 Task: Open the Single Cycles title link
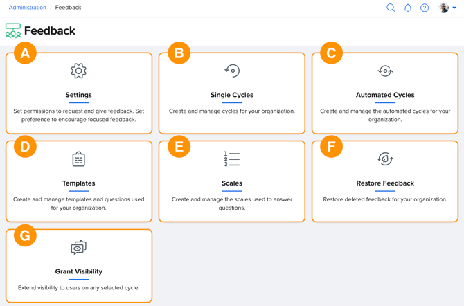click(x=232, y=95)
